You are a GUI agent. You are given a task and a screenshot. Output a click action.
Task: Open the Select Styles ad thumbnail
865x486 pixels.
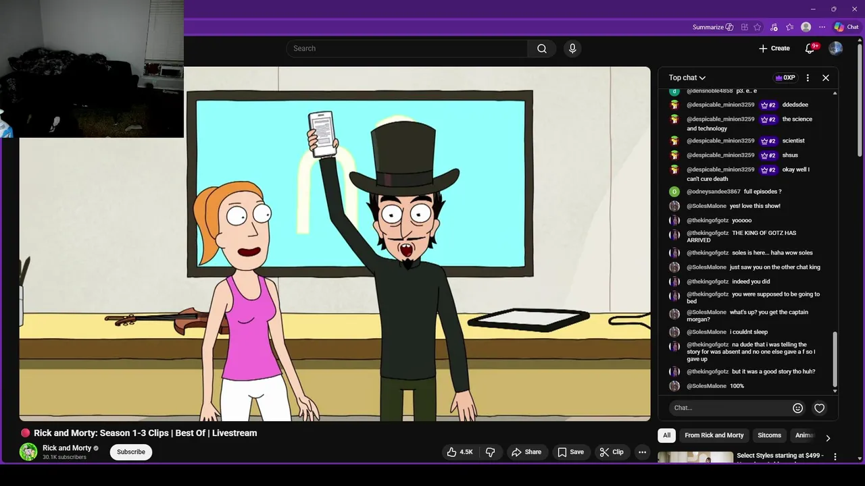[695, 457]
